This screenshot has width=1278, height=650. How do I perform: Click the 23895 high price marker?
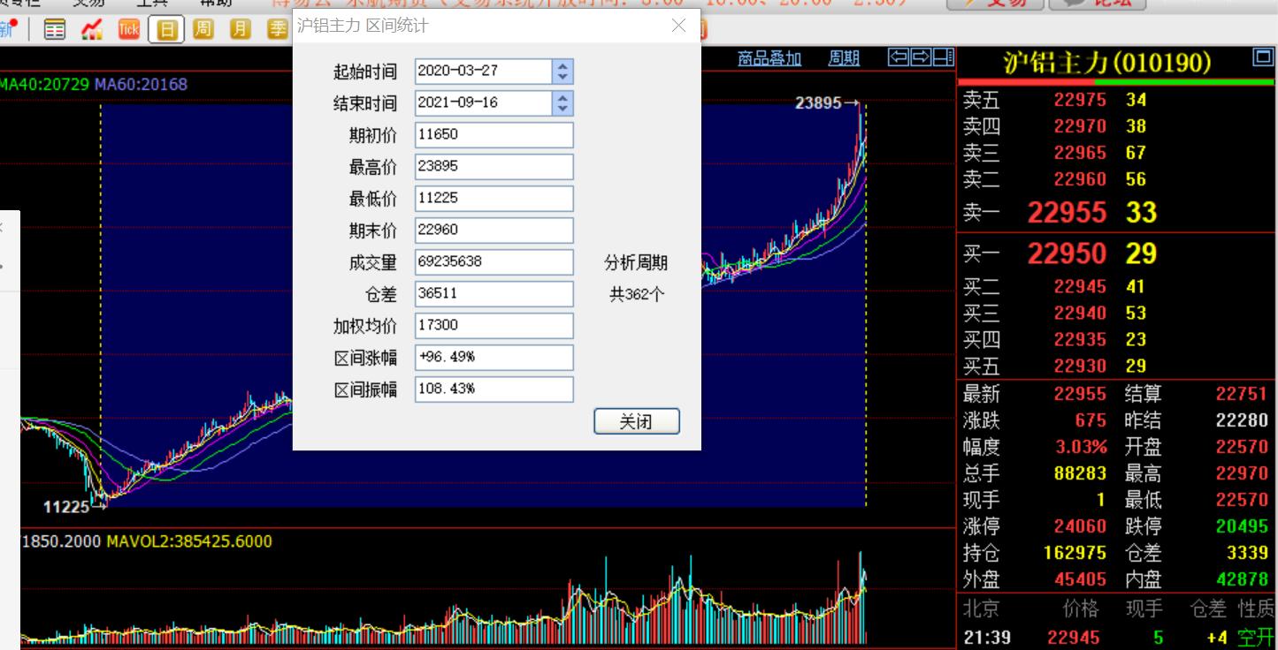tap(818, 103)
